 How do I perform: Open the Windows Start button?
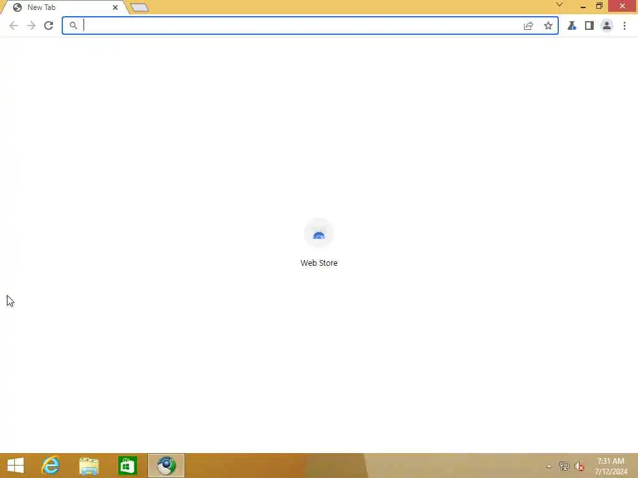click(16, 466)
